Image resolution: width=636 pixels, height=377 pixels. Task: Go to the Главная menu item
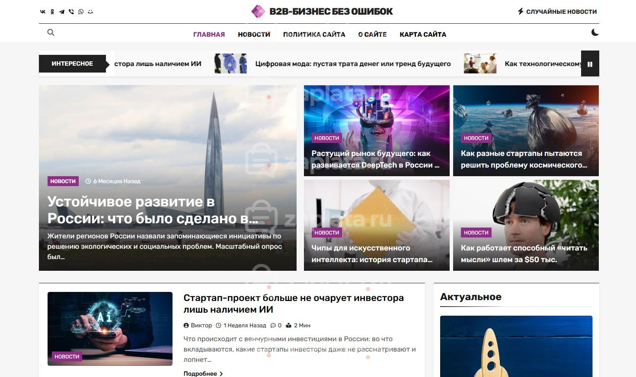click(x=209, y=35)
